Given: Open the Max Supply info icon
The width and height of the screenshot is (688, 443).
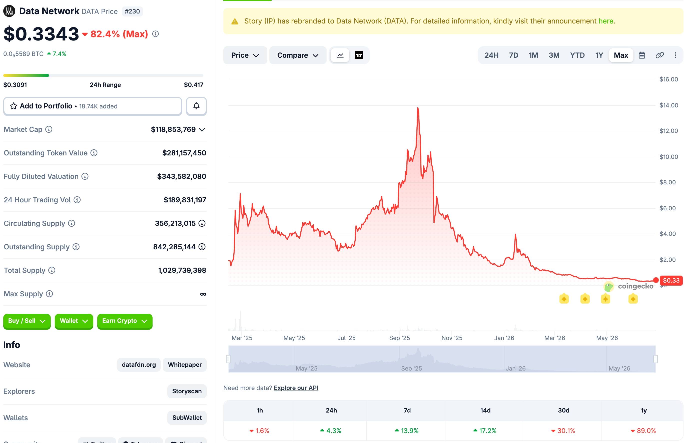Looking at the screenshot, I should (x=50, y=294).
